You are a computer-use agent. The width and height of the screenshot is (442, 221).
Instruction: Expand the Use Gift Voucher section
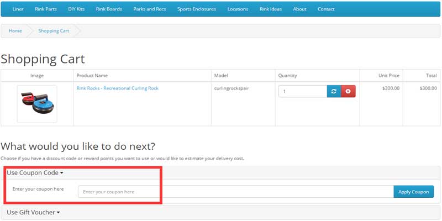(33, 212)
